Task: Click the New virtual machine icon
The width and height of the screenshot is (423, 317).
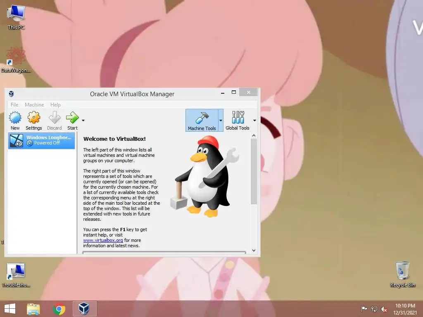Action: click(15, 121)
